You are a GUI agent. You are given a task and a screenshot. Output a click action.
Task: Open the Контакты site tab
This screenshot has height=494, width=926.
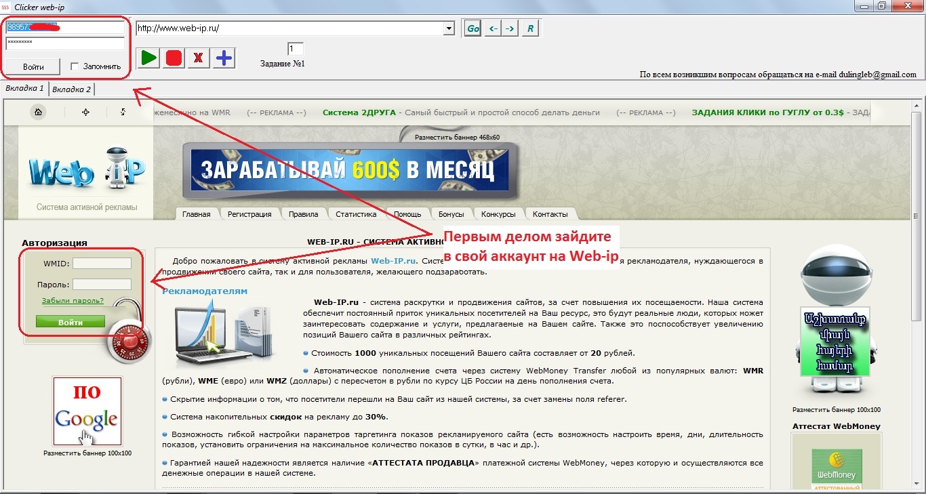[550, 214]
